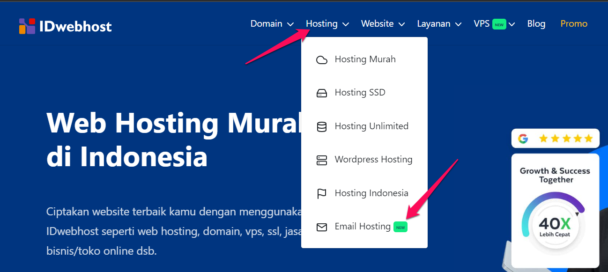The height and width of the screenshot is (272, 608).
Task: Choose Hosting Unlimited in the dropdown
Action: pyautogui.click(x=364, y=126)
